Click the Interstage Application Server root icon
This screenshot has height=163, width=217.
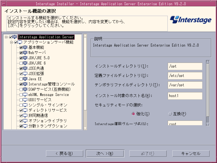15,37
